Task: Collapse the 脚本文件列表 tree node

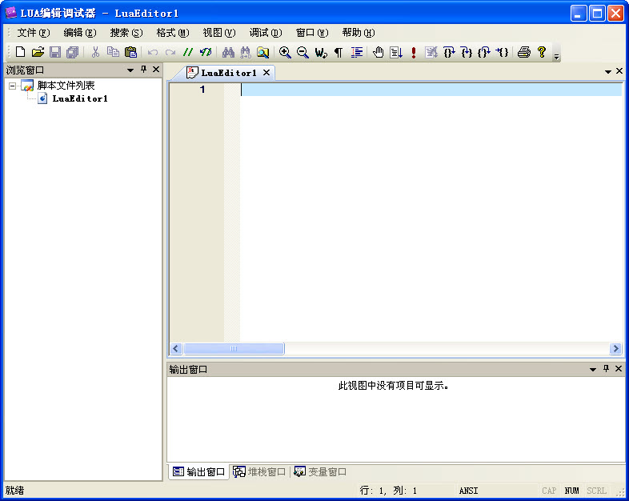Action: [x=13, y=86]
